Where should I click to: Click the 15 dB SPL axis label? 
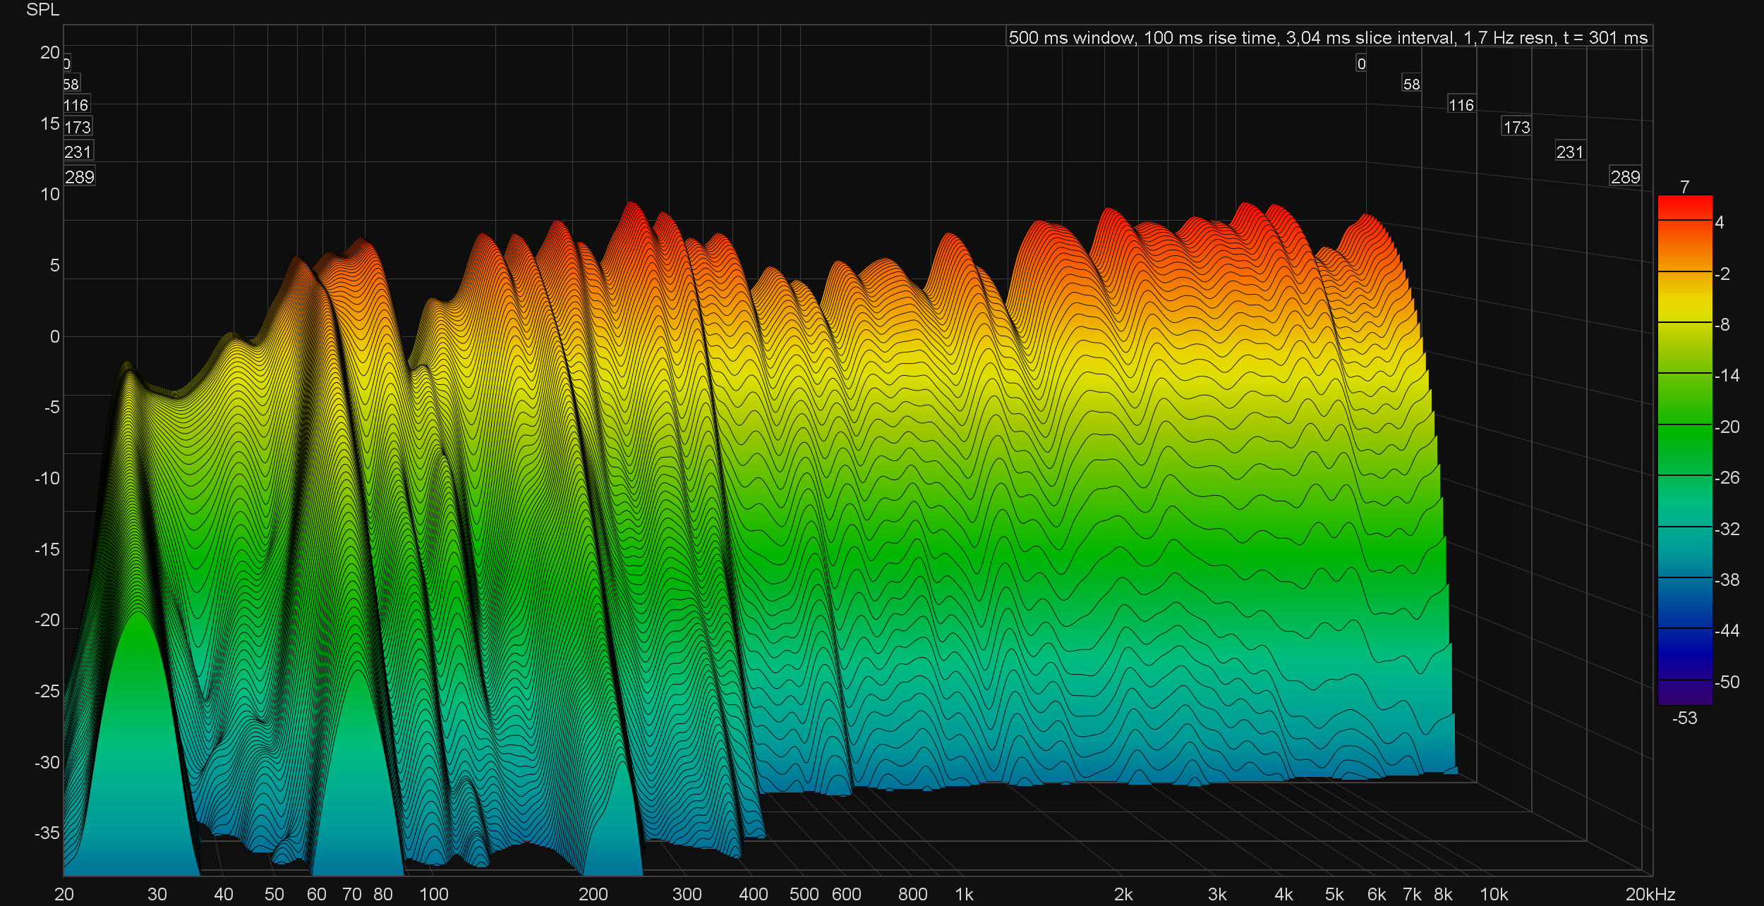pyautogui.click(x=49, y=123)
